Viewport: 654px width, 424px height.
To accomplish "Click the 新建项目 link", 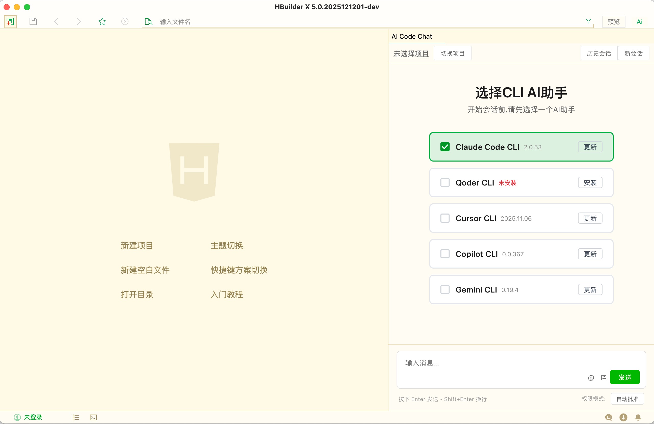I will [x=137, y=245].
